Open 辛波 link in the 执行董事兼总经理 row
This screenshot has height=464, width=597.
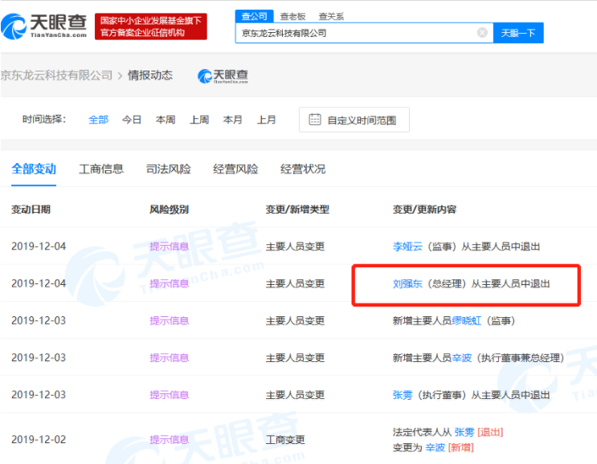pos(461,358)
